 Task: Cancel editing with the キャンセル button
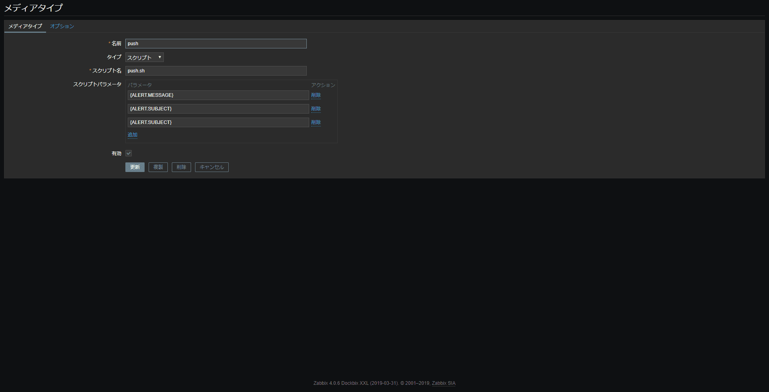pyautogui.click(x=211, y=167)
